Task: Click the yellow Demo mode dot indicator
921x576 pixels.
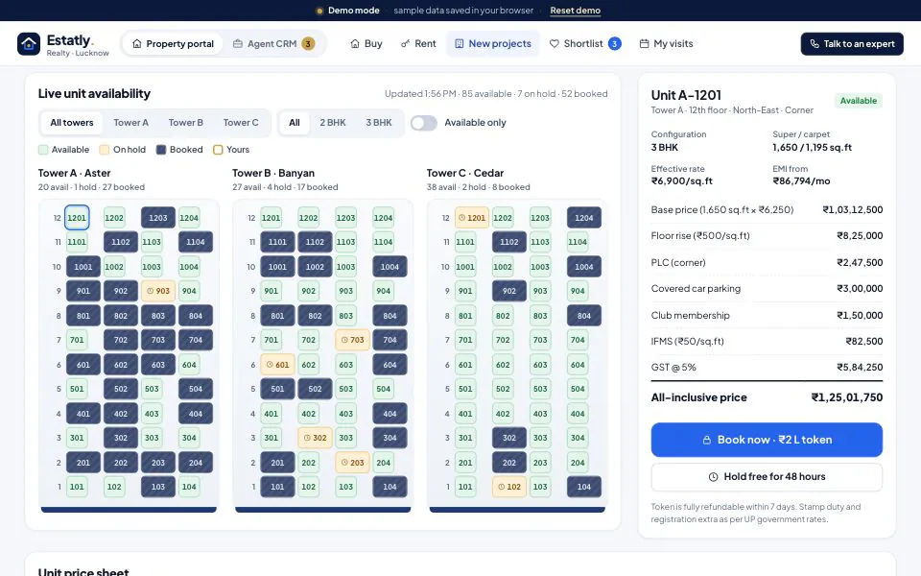Action: pyautogui.click(x=319, y=11)
